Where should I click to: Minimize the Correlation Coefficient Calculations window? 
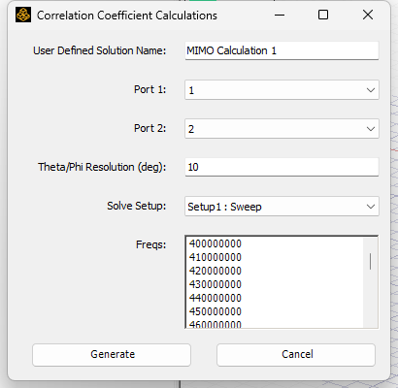tap(280, 15)
